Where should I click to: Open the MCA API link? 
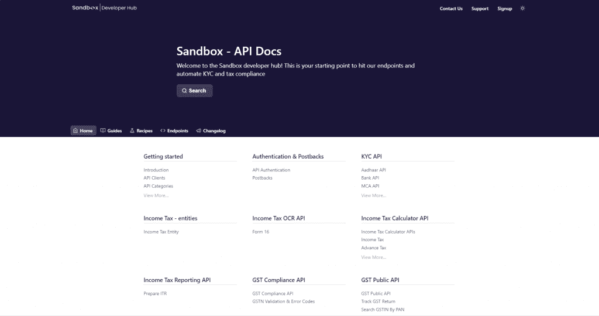point(370,186)
